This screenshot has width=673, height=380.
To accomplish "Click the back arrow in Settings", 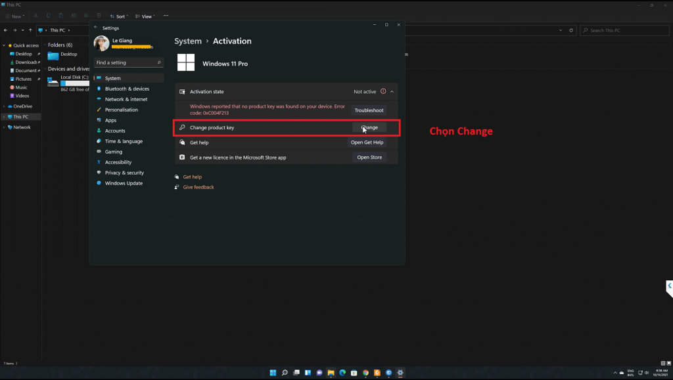I will (x=96, y=28).
